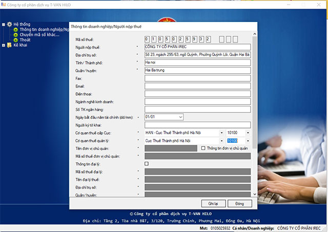This screenshot has height=232, width=328.
Task: Focus the Số TK ngân hàng field
Action: pos(197,109)
